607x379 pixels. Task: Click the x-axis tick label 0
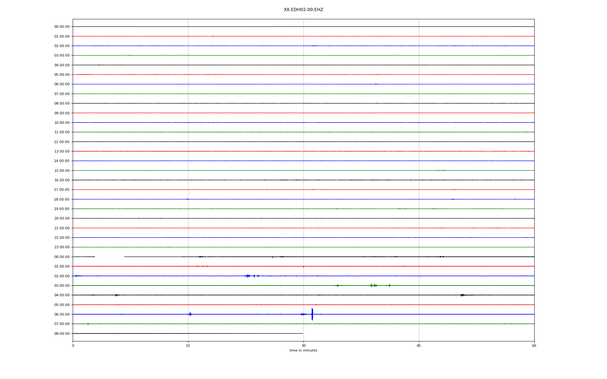click(x=73, y=346)
